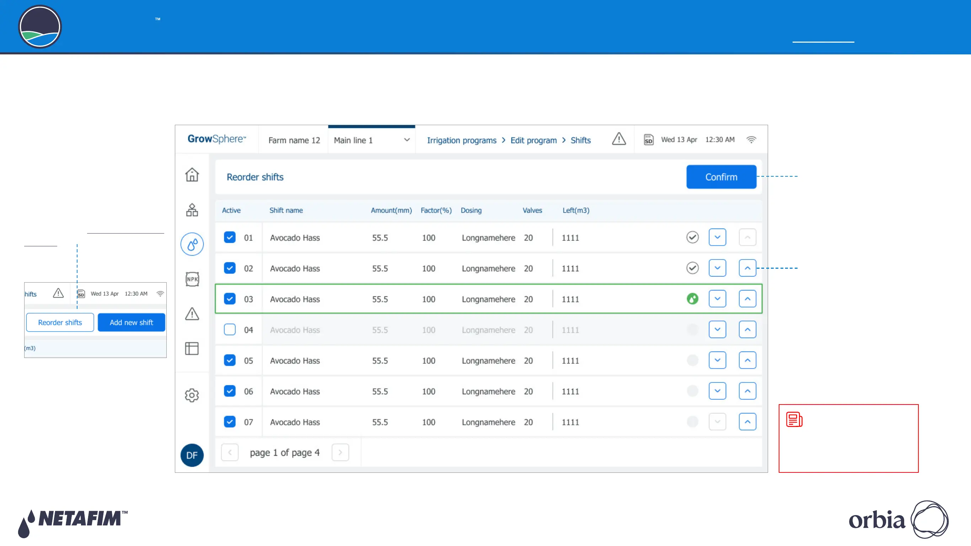Click the Dosing column header
This screenshot has height=546, width=971.
coord(471,210)
